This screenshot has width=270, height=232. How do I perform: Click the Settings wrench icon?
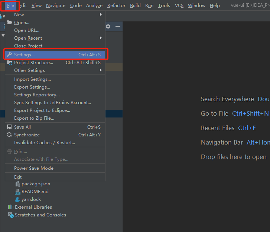(9, 54)
